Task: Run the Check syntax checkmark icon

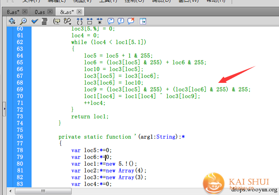Action: point(35,21)
